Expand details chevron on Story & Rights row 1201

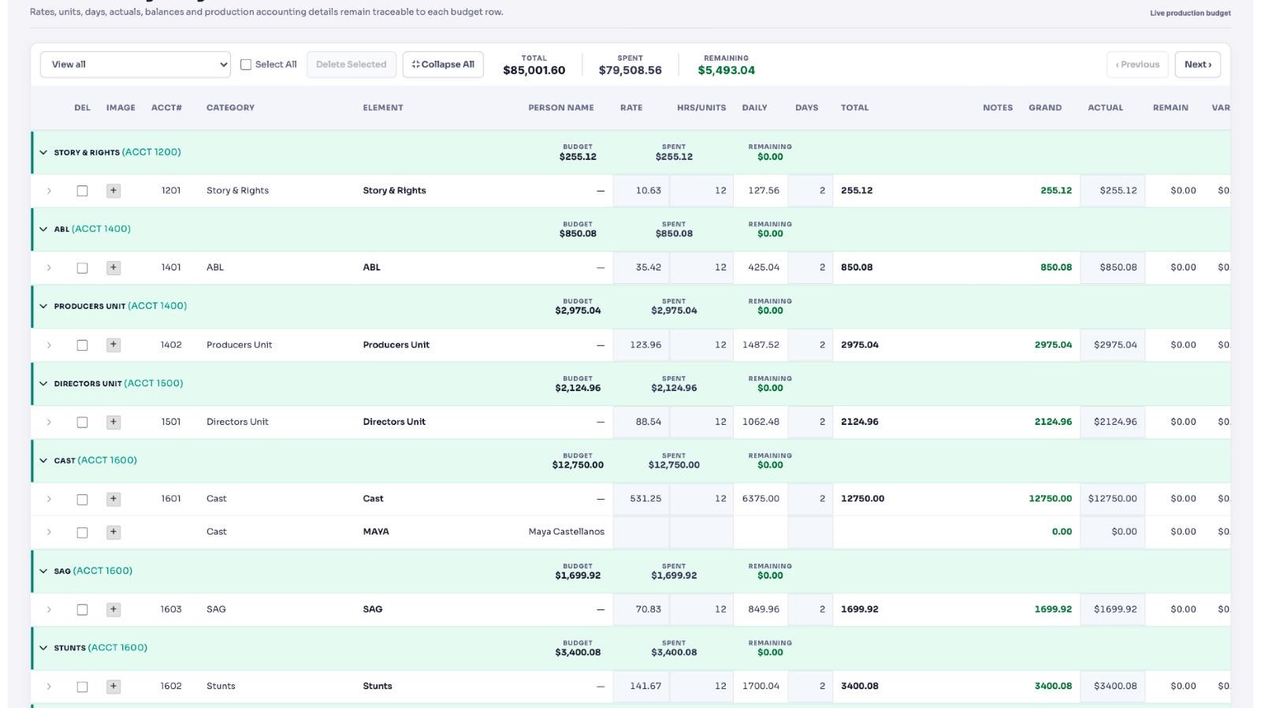pos(49,191)
